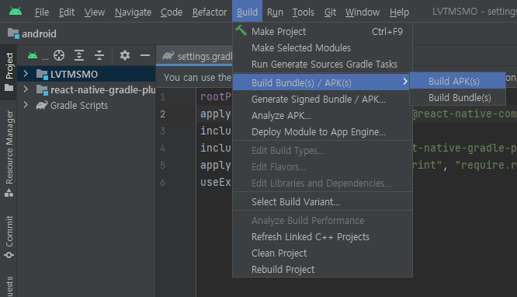This screenshot has height=297, width=517.
Task: Click the Expand All icon
Action: click(79, 55)
